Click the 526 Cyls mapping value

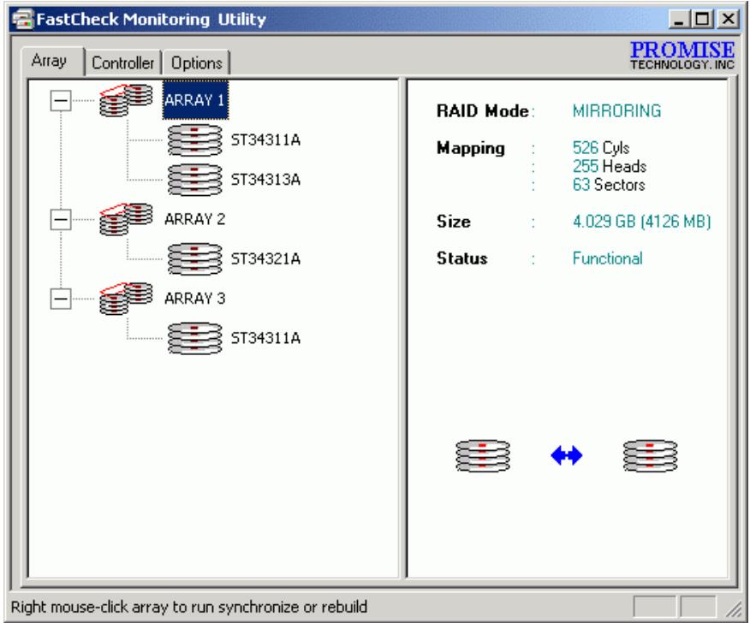pyautogui.click(x=601, y=148)
